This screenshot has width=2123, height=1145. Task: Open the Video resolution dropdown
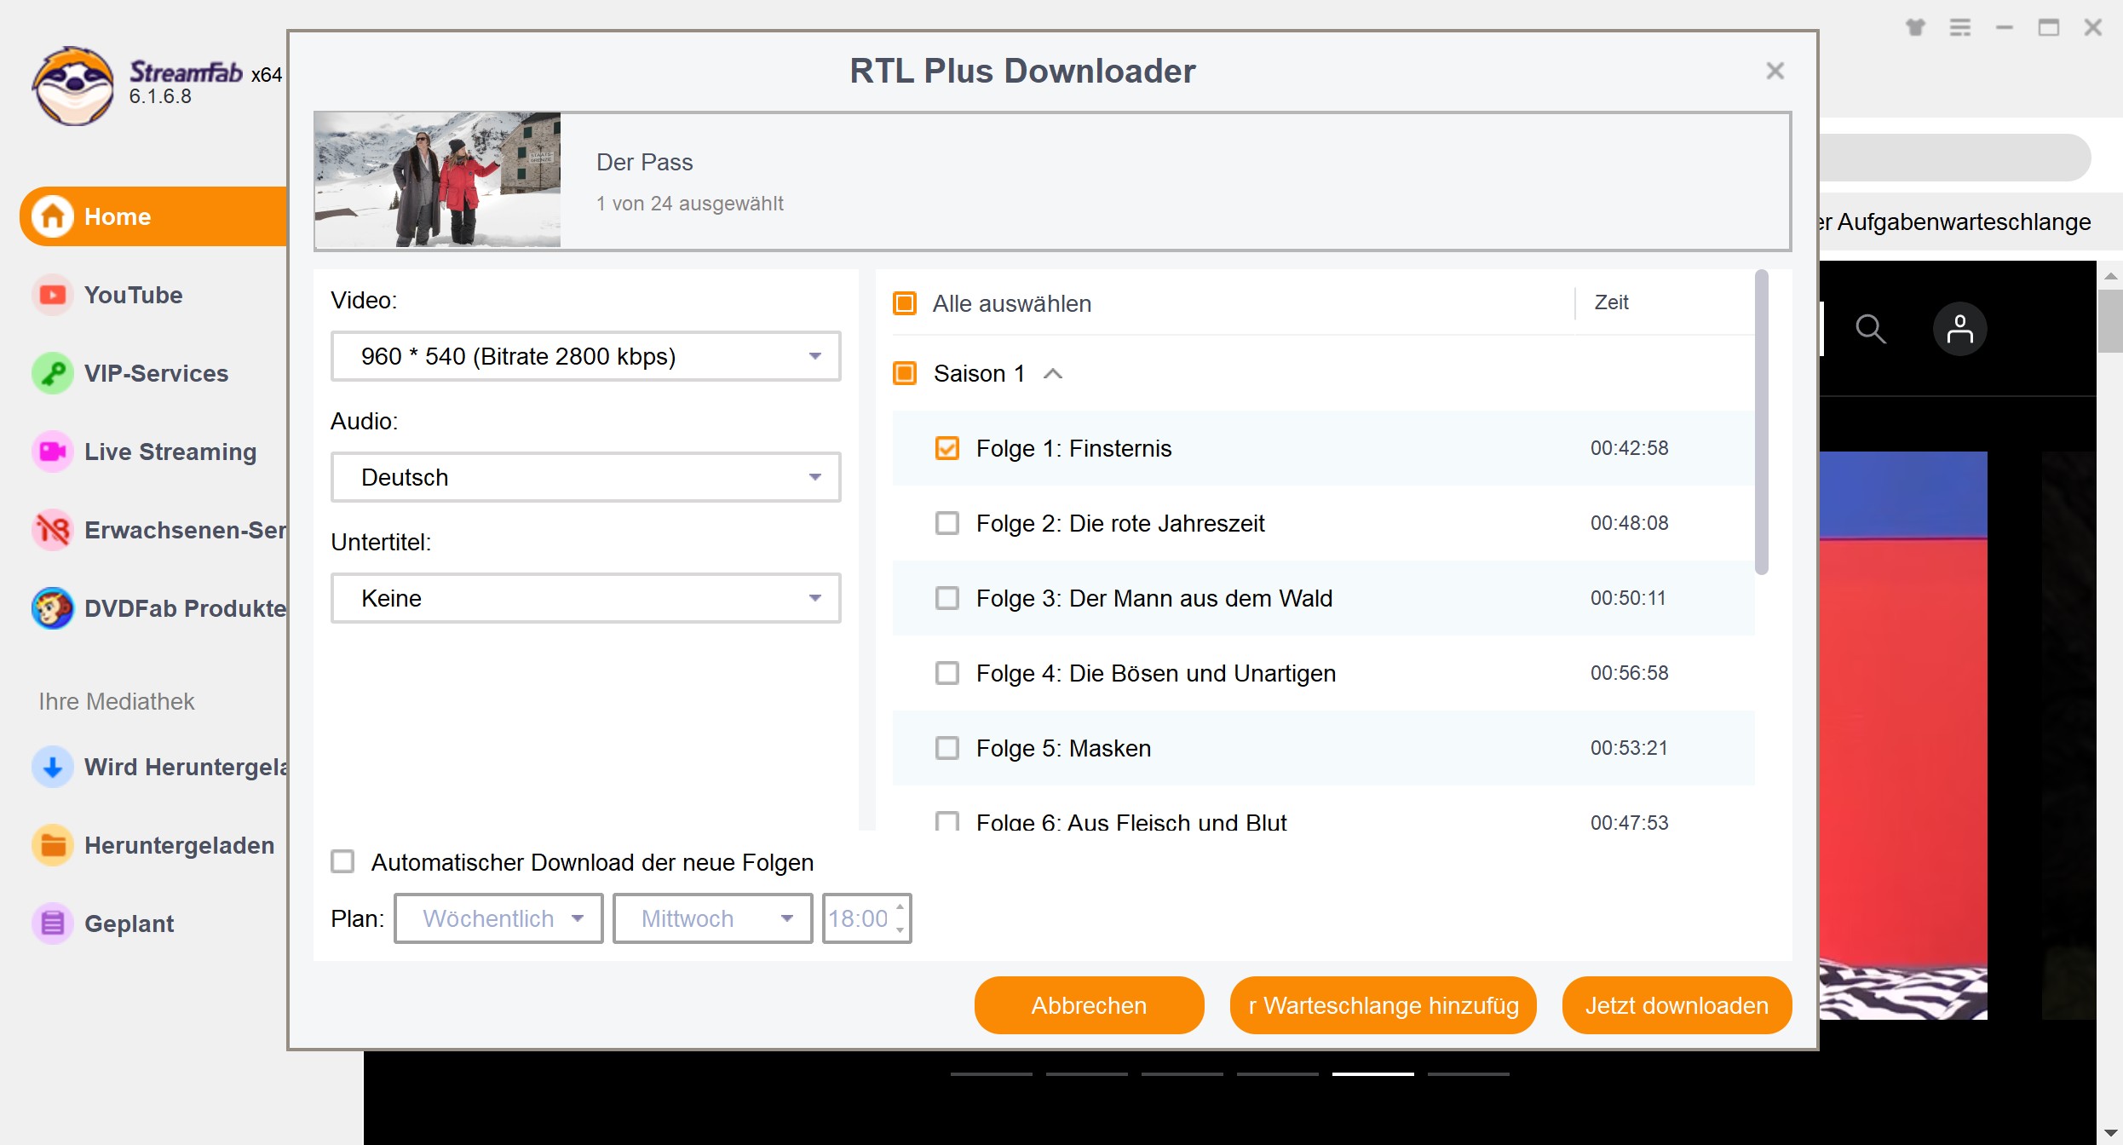586,356
